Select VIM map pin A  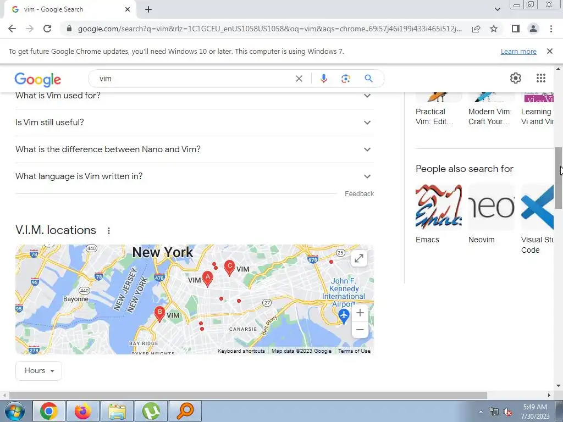(207, 278)
